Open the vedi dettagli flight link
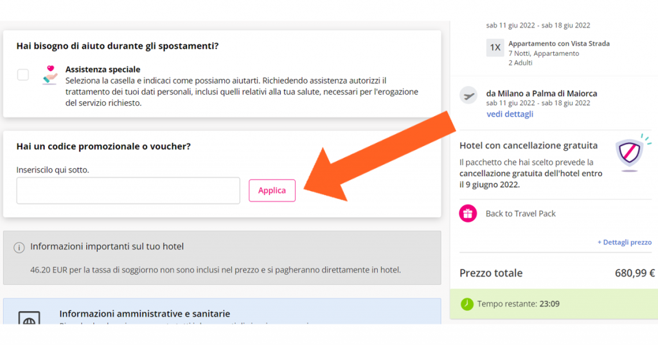The image size is (658, 345). coord(510,114)
